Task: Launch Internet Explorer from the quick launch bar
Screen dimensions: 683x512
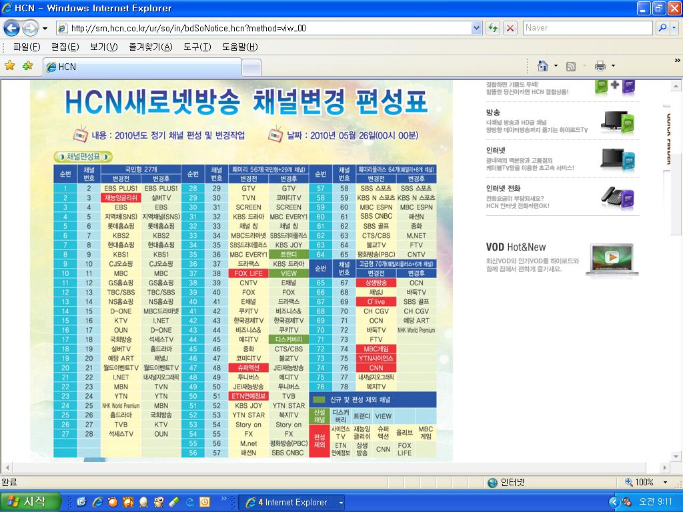Action: click(97, 502)
